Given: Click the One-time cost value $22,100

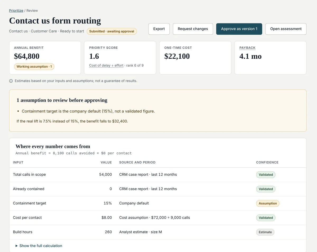Looking at the screenshot, I should click(177, 56).
